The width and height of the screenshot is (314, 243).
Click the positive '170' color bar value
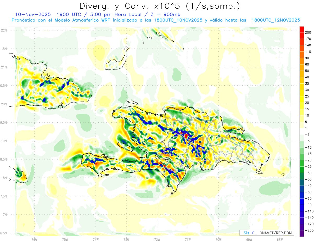(x=308, y=39)
